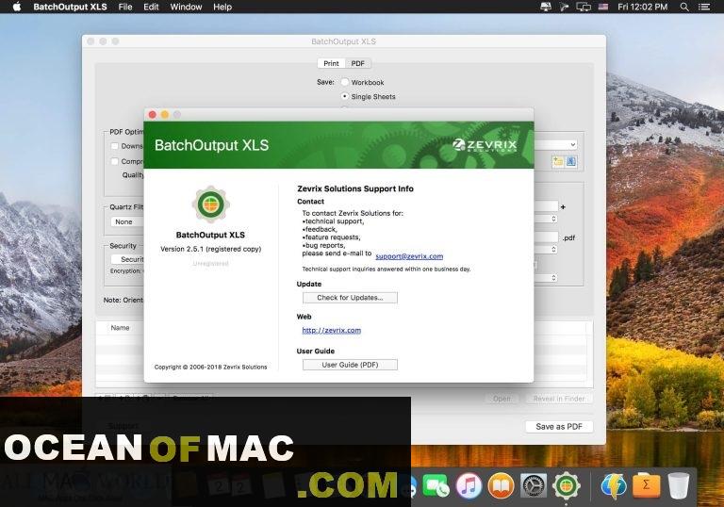Select the Single Sheets save option
Screen dimensions: 724x507
(x=344, y=96)
